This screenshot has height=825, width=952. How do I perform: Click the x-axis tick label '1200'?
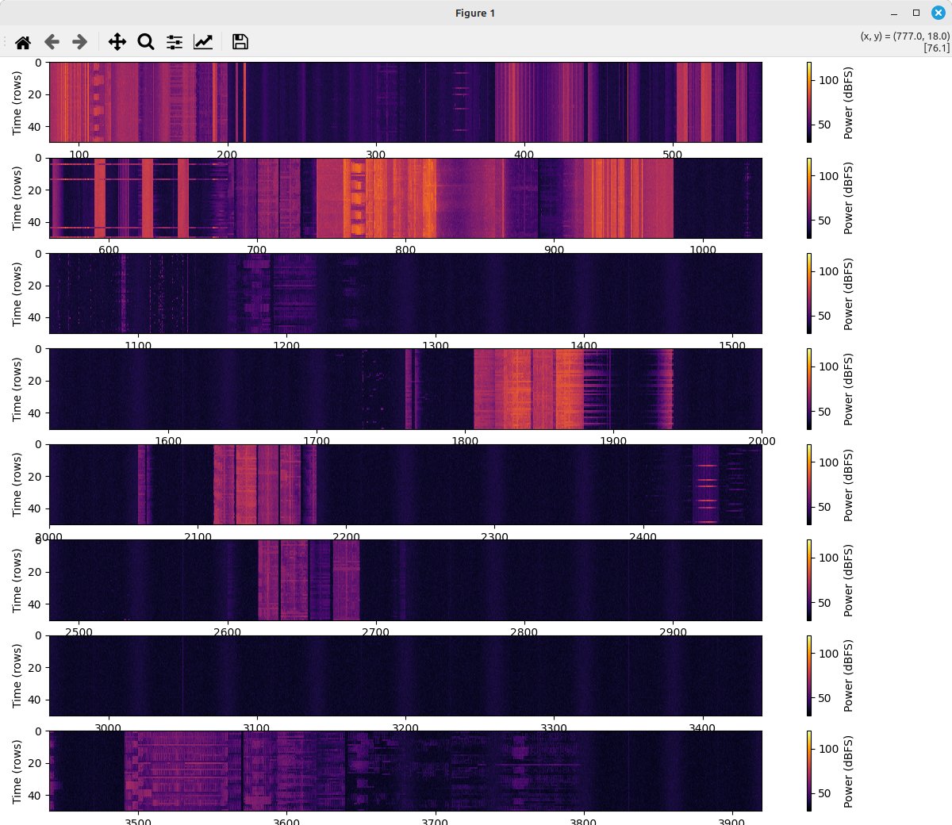[286, 346]
